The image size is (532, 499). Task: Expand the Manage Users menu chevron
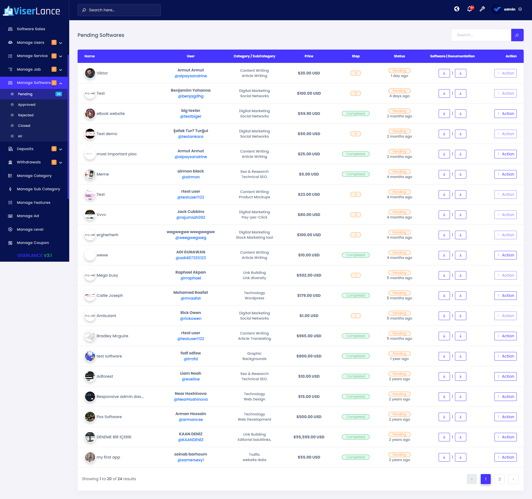(61, 43)
